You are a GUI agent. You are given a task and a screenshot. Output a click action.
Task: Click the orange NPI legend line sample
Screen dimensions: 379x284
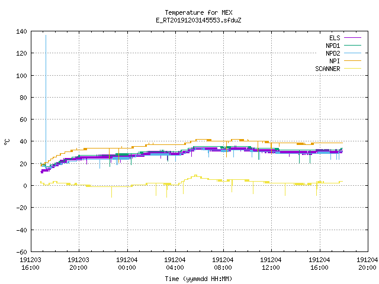pos(352,61)
